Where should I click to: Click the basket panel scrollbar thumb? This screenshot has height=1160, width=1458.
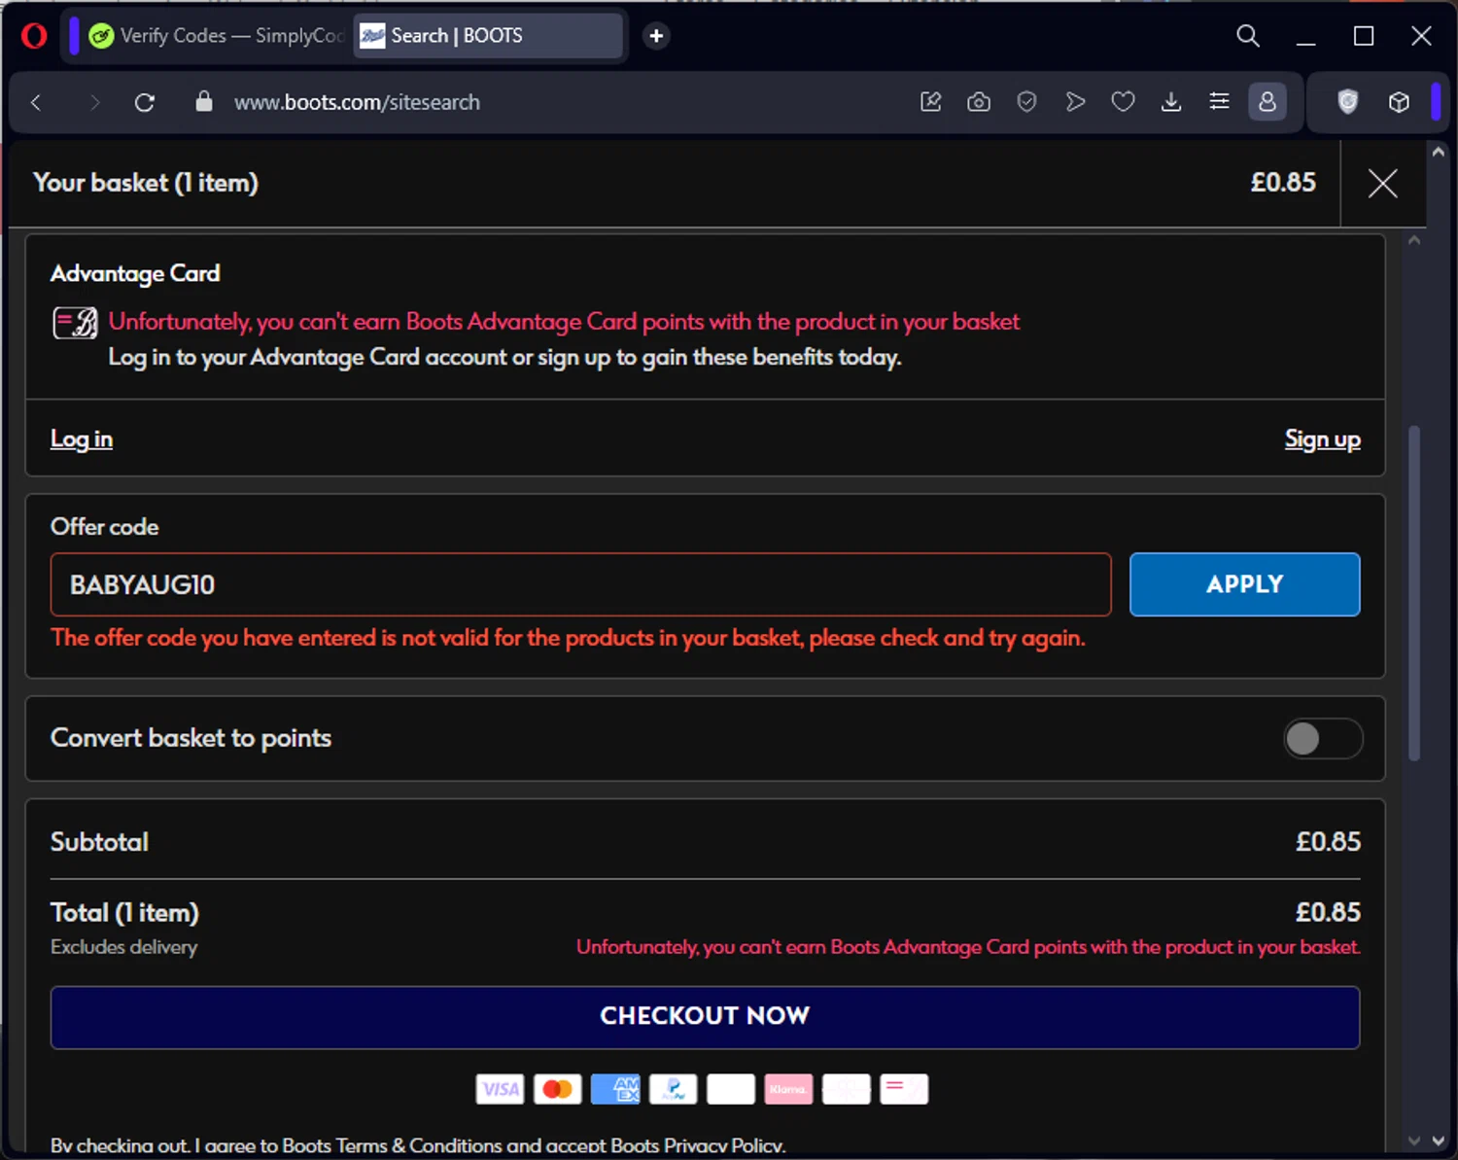click(x=1414, y=592)
